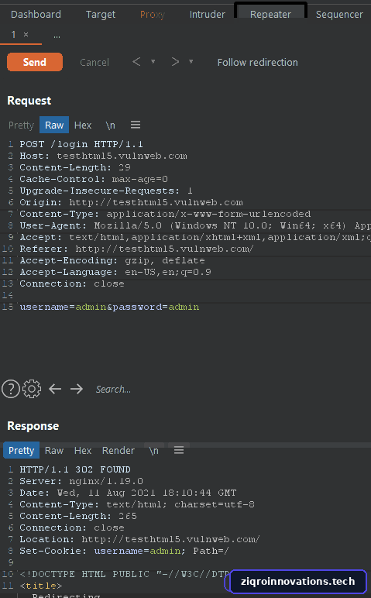
Task: Focus the request Search field
Action: [x=113, y=389]
